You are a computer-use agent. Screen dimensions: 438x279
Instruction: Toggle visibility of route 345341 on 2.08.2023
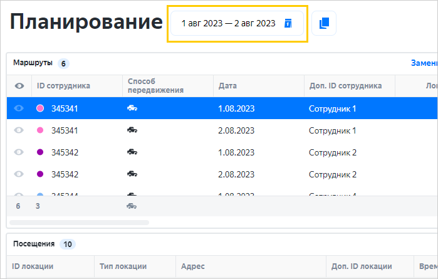point(19,130)
